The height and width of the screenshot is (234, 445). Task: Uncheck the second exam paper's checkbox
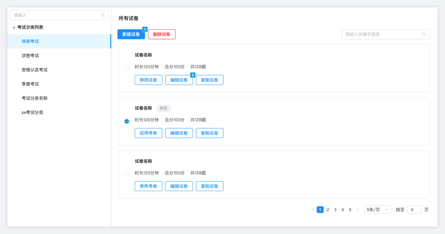coord(126,121)
